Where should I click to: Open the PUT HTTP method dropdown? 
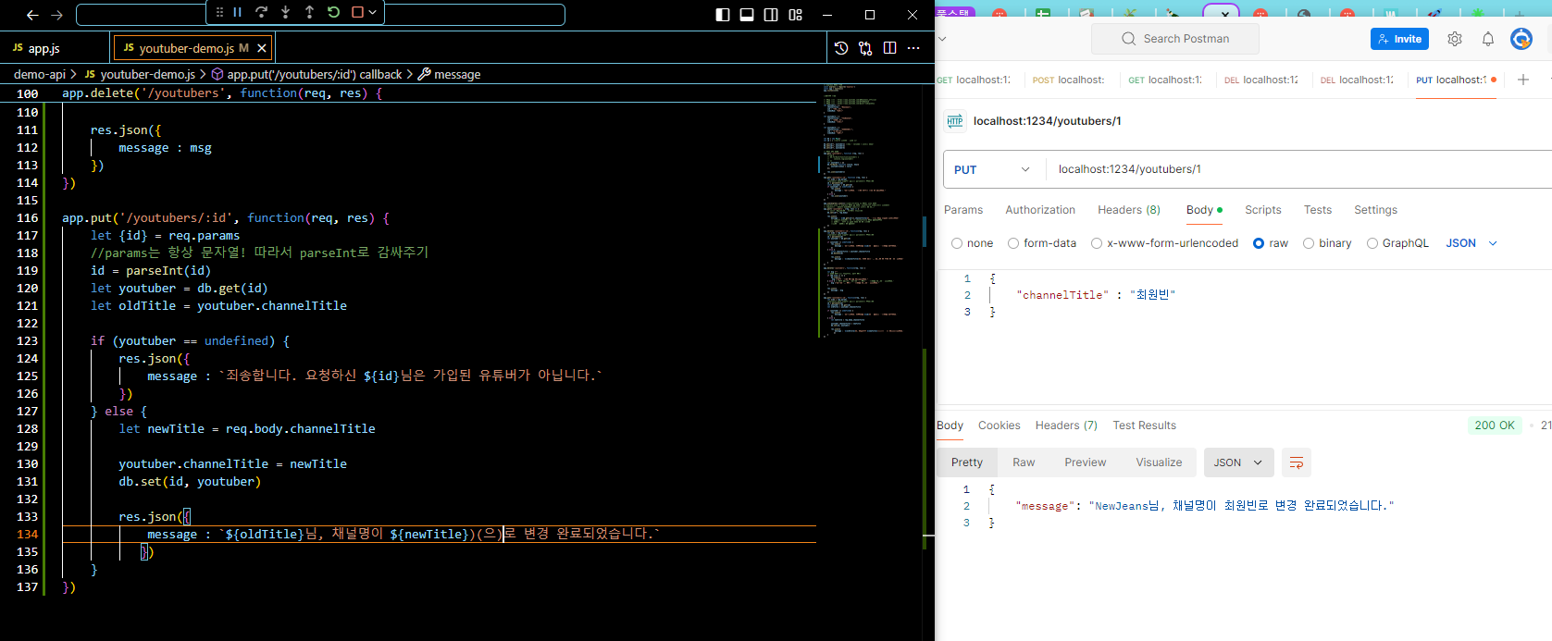[x=994, y=169]
